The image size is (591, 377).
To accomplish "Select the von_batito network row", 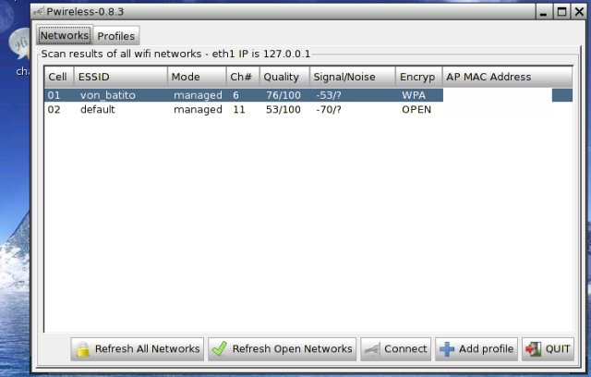I will pyautogui.click(x=308, y=95).
